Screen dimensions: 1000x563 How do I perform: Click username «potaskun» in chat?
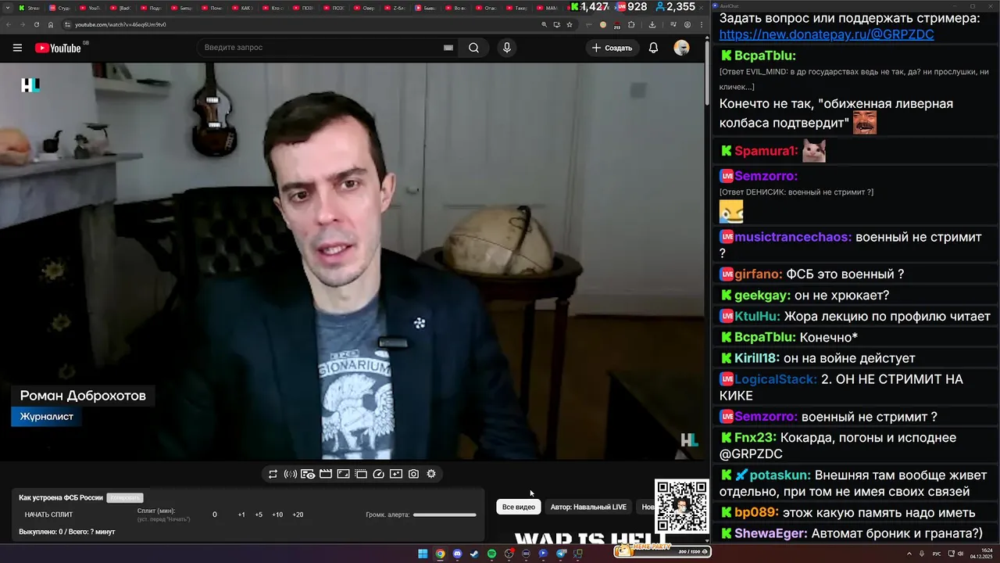pyautogui.click(x=781, y=475)
